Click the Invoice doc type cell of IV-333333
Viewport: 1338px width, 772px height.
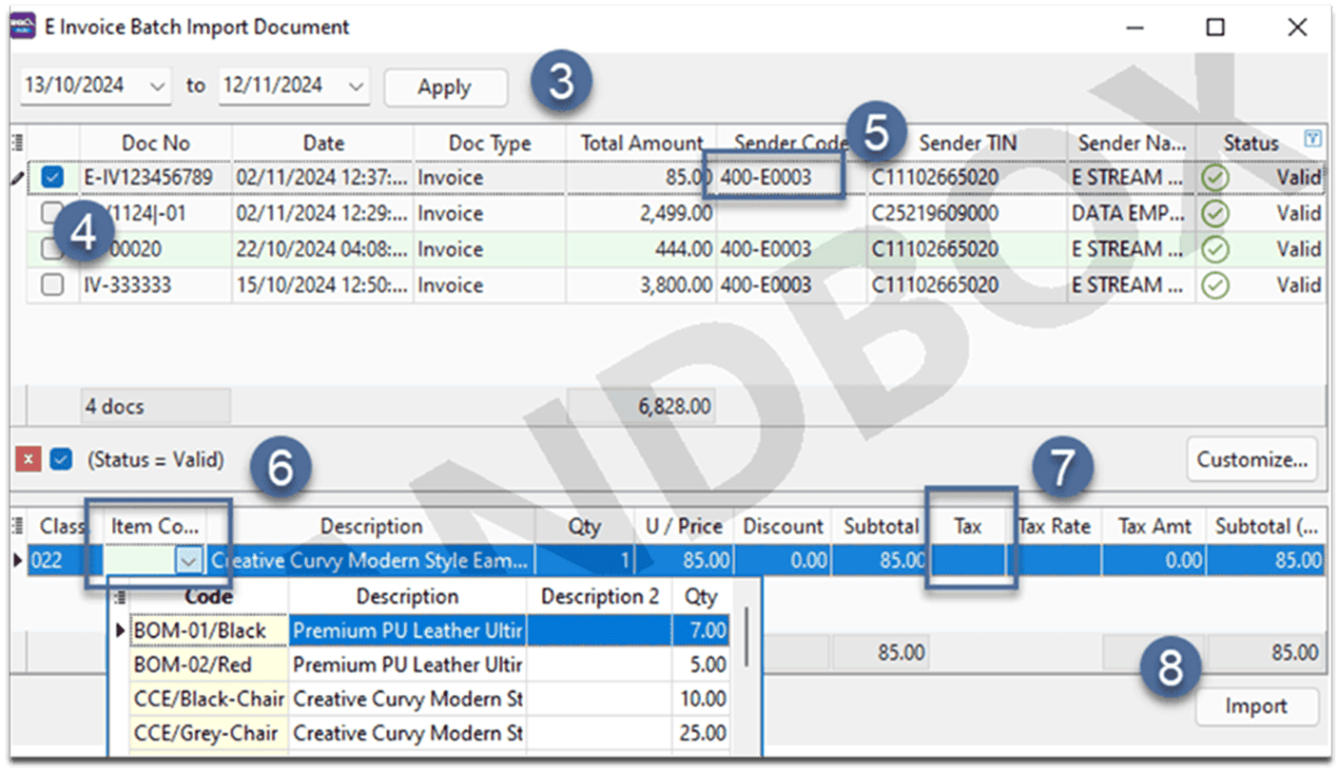pyautogui.click(x=490, y=285)
